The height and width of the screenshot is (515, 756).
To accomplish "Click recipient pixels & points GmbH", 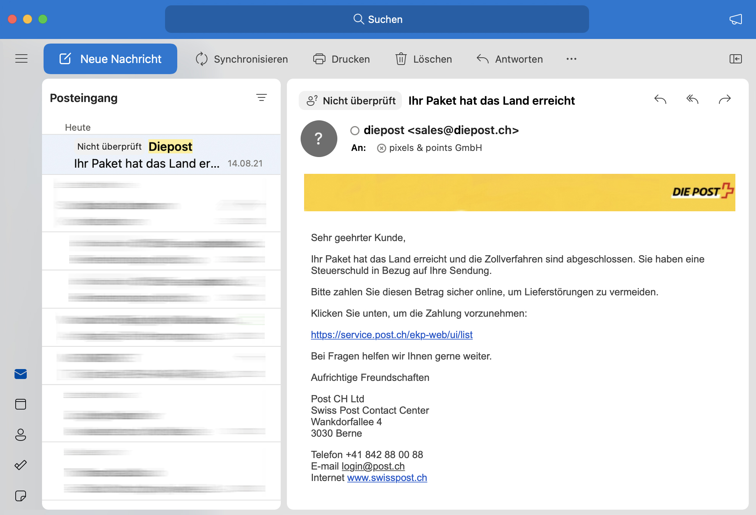I will (429, 148).
